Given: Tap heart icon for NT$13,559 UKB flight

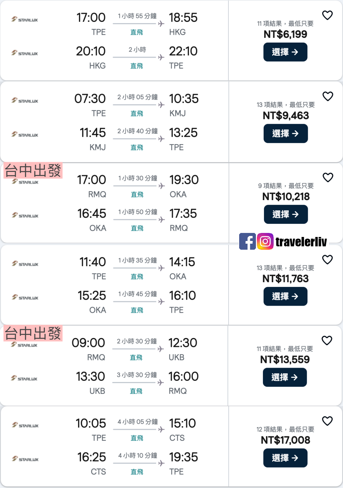Looking at the screenshot, I should [x=327, y=340].
